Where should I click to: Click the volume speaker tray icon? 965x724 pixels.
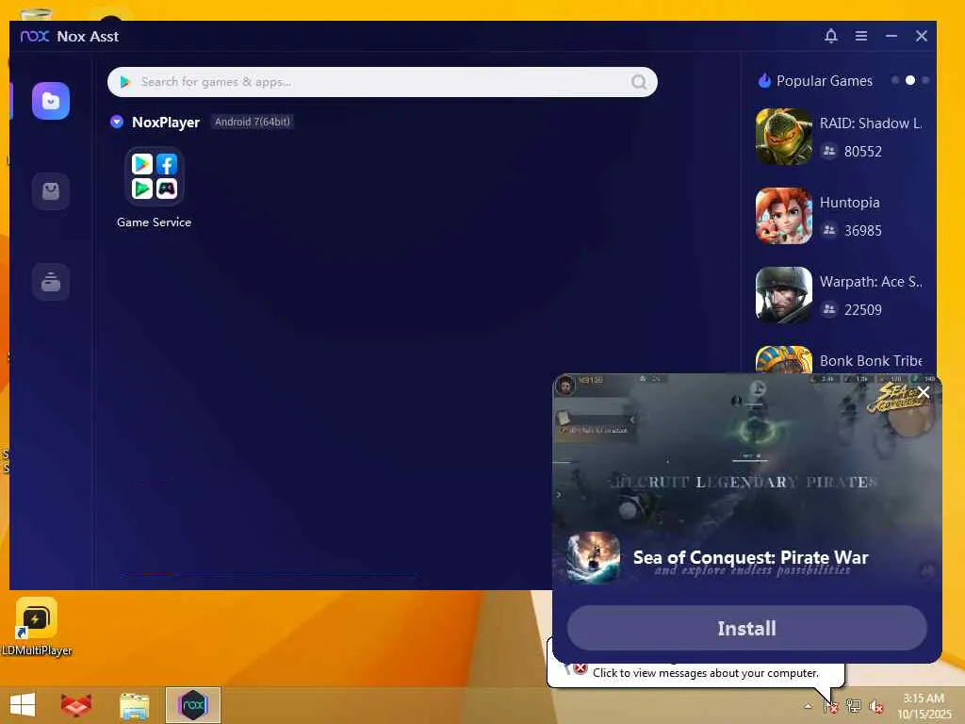pos(875,706)
